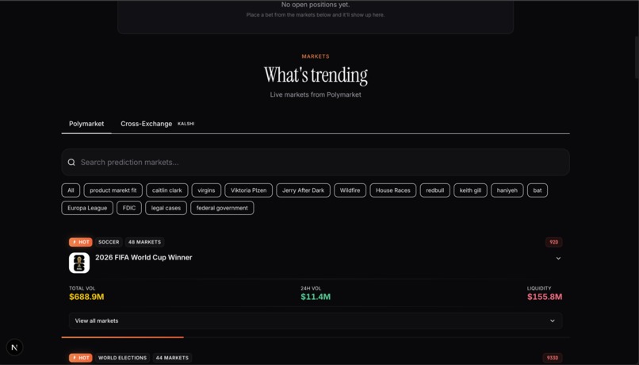Click the WORLD ELECTIONS category label
The height and width of the screenshot is (365, 639).
[123, 358]
